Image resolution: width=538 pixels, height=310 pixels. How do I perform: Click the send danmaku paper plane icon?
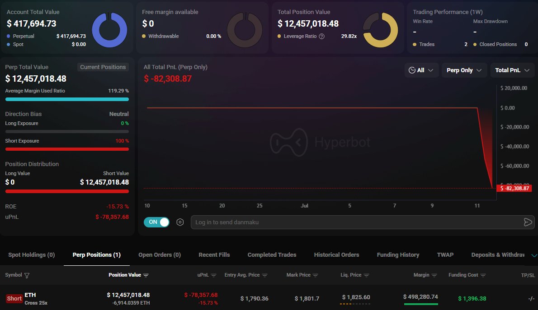[528, 222]
